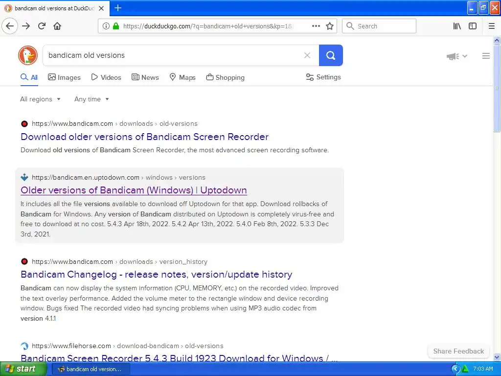Show hidden tray icons arrow in taskbar
Screen dimensions: 501x376
[455, 369]
